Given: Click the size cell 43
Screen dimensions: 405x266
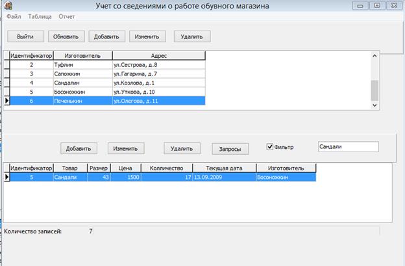Looking at the screenshot, I should click(99, 178).
